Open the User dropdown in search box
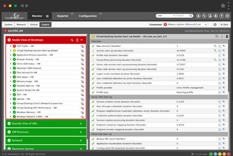 pos(166,15)
